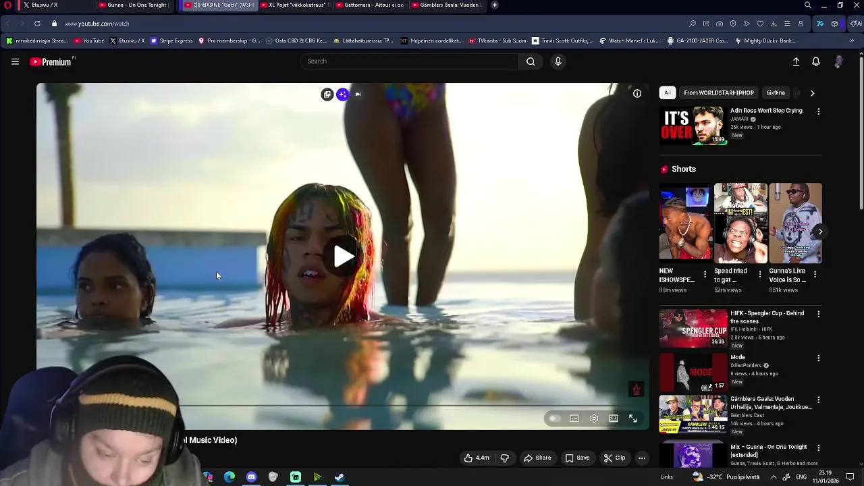The width and height of the screenshot is (864, 486).
Task: Dislike the video
Action: 504,458
